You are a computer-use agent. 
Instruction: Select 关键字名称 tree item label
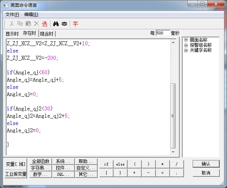coord(201,50)
